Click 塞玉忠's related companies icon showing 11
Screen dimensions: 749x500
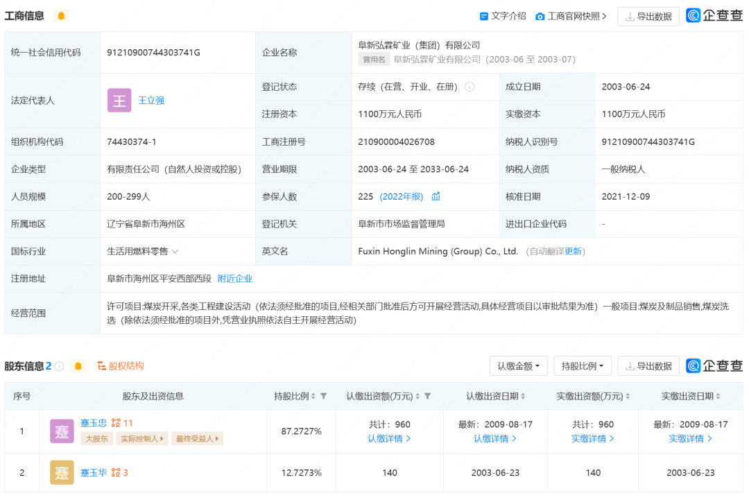[x=119, y=422]
